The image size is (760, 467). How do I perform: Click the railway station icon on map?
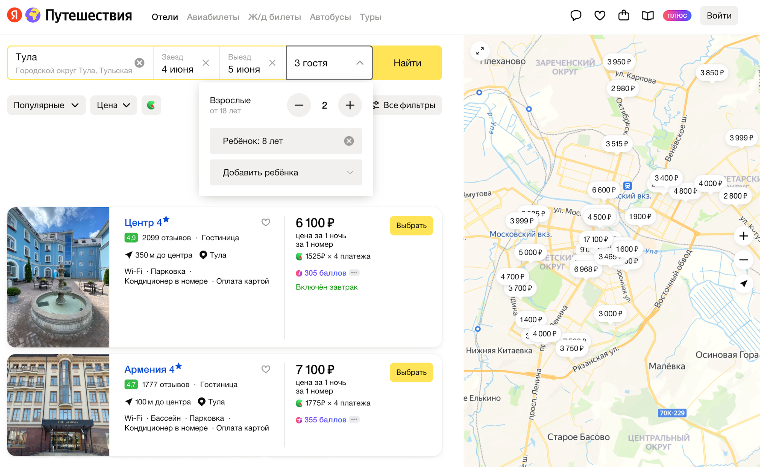[x=628, y=186]
